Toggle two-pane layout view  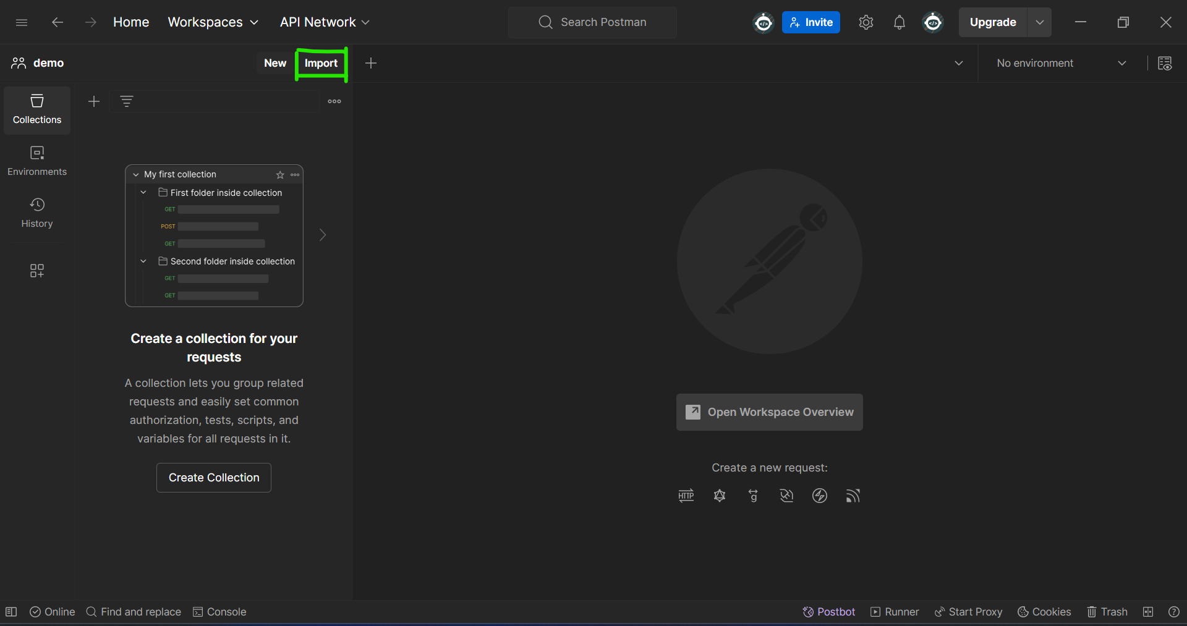click(x=1148, y=612)
